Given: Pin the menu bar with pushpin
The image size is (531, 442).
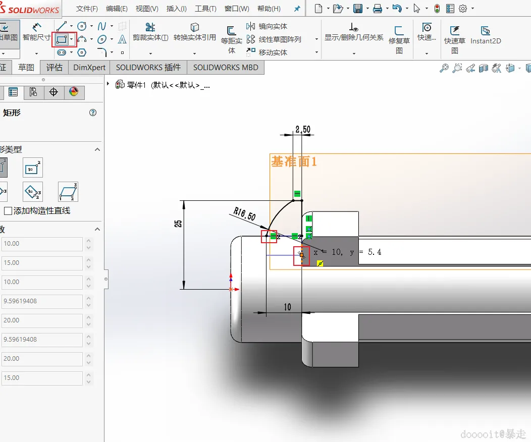Looking at the screenshot, I should (x=297, y=9).
